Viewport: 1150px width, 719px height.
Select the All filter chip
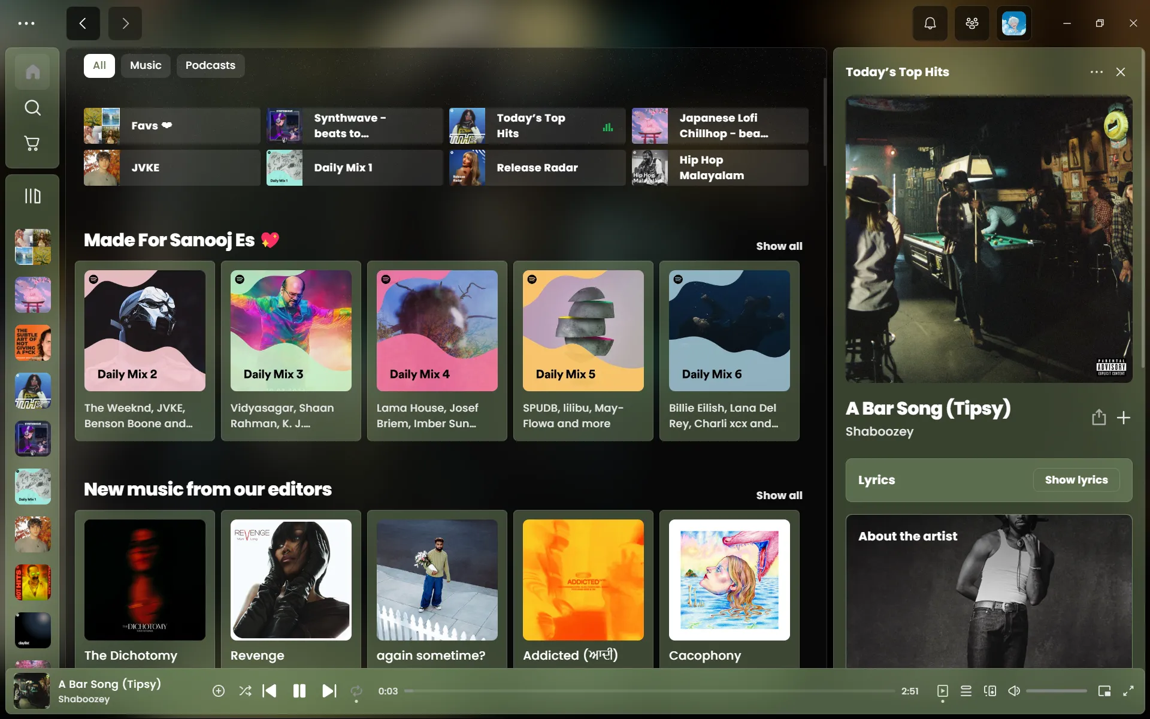pos(99,65)
